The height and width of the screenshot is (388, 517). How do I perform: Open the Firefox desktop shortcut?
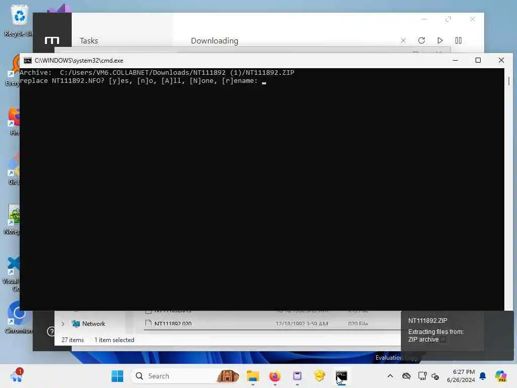click(x=14, y=121)
